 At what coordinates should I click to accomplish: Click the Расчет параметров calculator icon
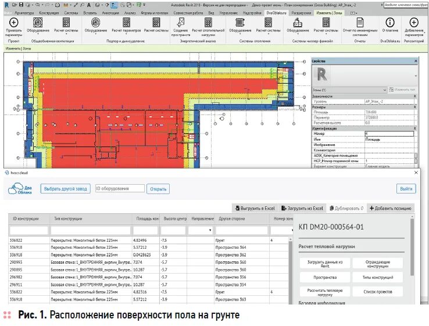coord(126,23)
